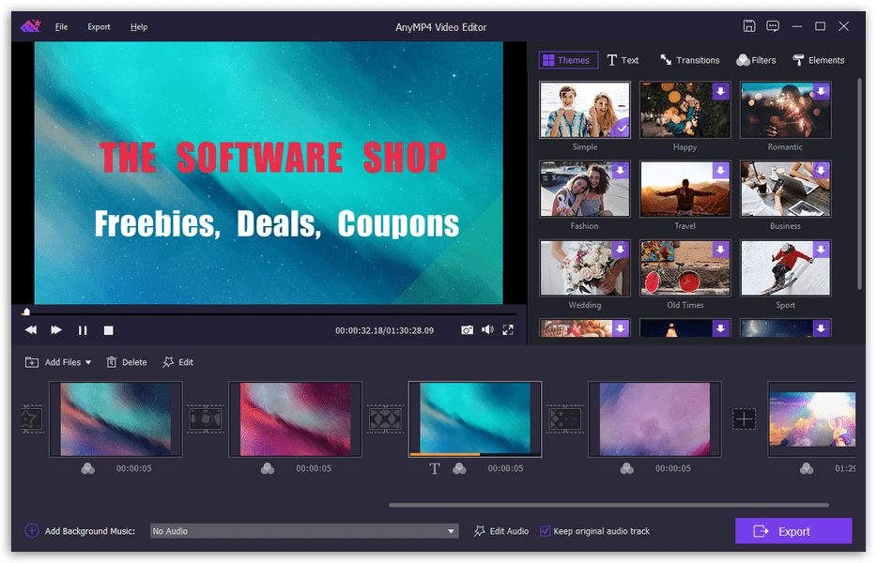Click the AnyMP4 app logo icon
Image resolution: width=877 pixels, height=563 pixels.
(x=31, y=26)
